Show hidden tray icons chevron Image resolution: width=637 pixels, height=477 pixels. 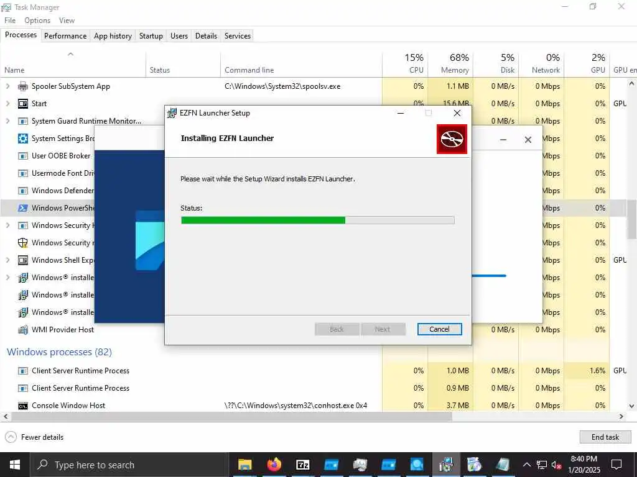[x=526, y=465]
